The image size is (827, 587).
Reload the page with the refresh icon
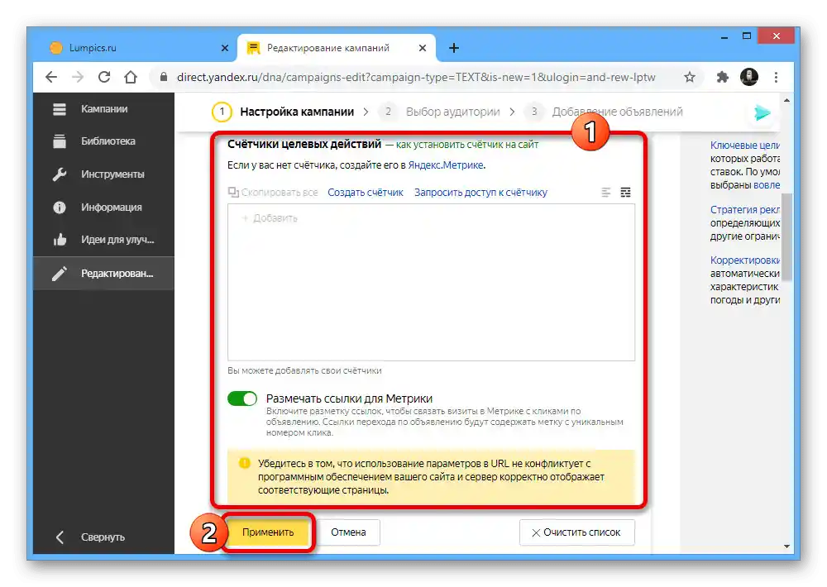(x=104, y=77)
